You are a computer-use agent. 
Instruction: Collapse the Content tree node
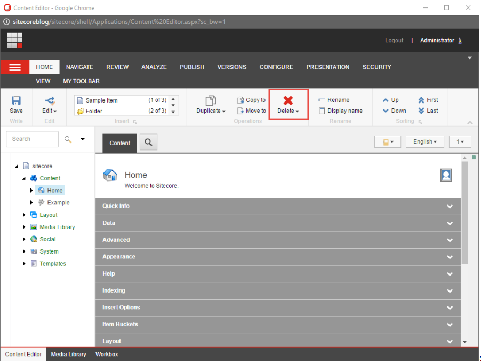[24, 178]
